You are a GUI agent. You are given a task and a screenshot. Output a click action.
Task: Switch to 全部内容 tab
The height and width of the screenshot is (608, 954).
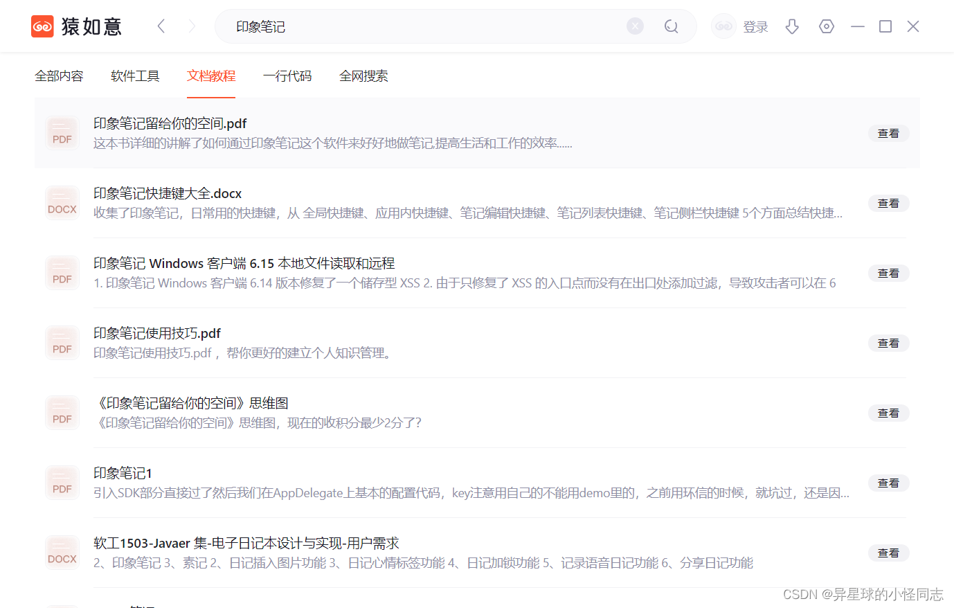[59, 76]
